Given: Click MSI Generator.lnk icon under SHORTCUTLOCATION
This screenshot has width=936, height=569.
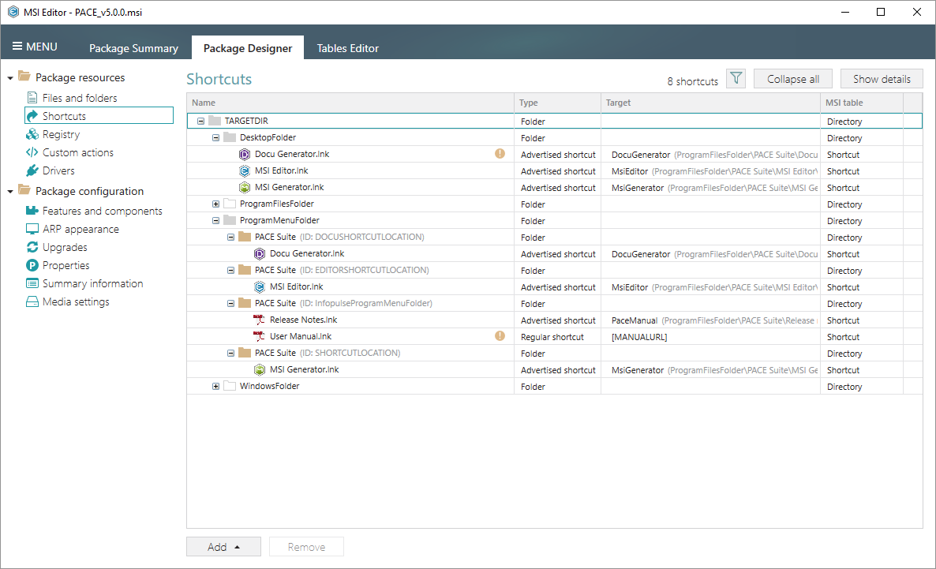Looking at the screenshot, I should click(259, 370).
